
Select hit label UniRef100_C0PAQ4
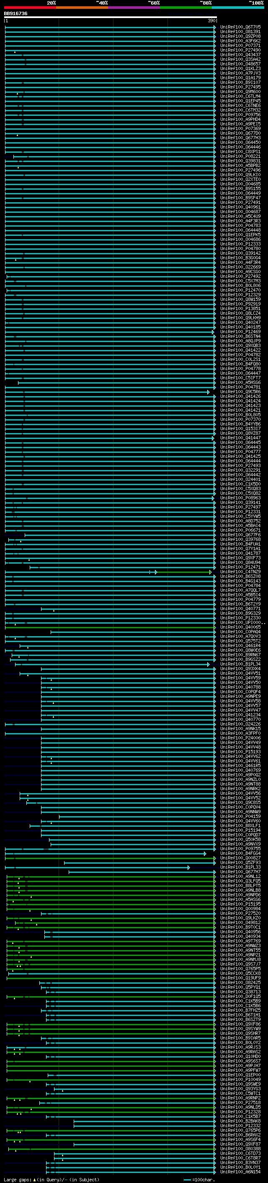240,632
